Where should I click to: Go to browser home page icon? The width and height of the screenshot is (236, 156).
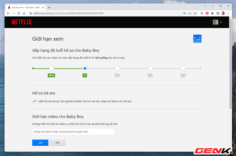[24, 13]
